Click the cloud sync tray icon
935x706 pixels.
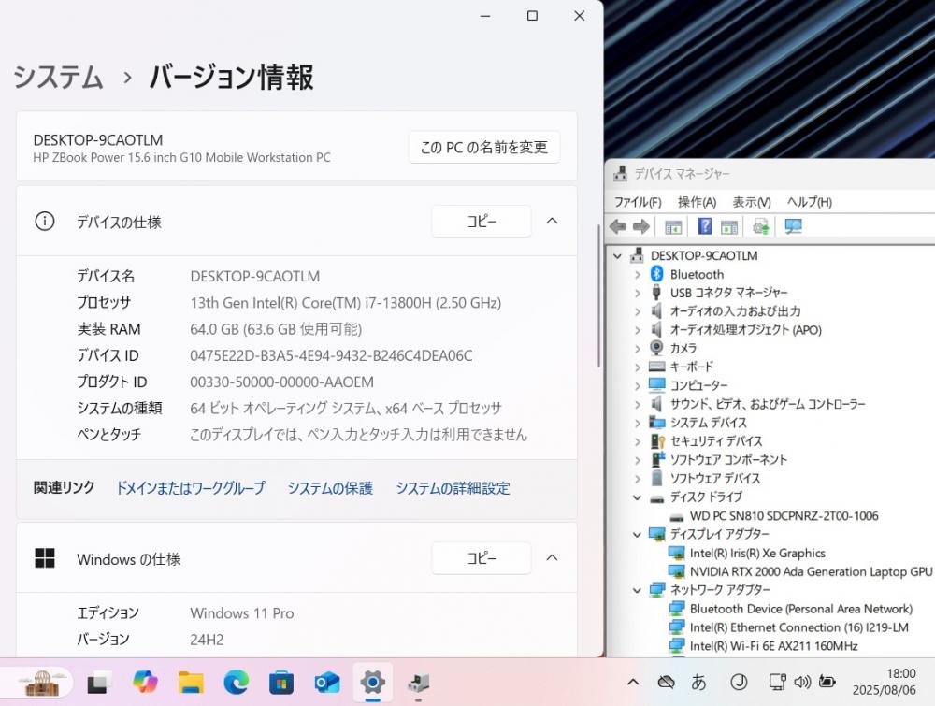pos(666,682)
